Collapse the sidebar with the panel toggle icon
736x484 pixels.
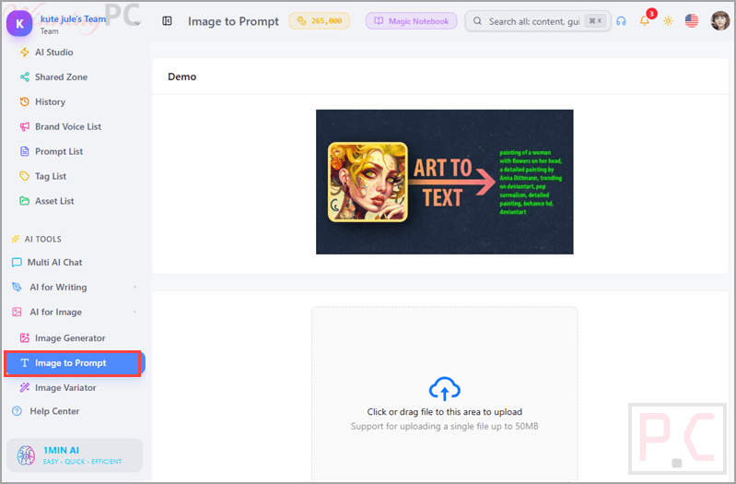coord(167,21)
